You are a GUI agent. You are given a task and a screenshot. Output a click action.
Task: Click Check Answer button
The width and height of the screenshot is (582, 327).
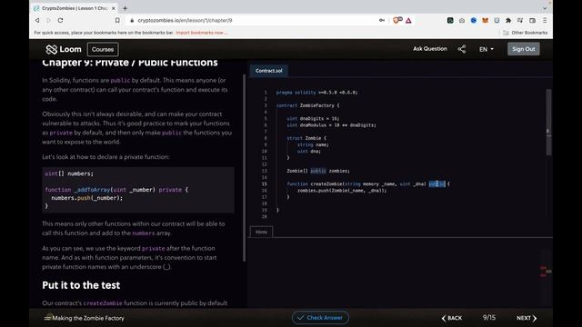point(320,317)
